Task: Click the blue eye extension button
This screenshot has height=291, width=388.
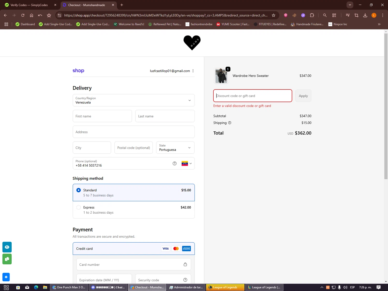Action: pos(7,247)
